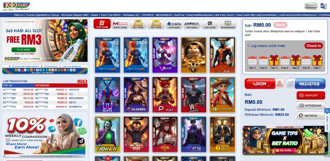Click the Check In button

(x=314, y=46)
